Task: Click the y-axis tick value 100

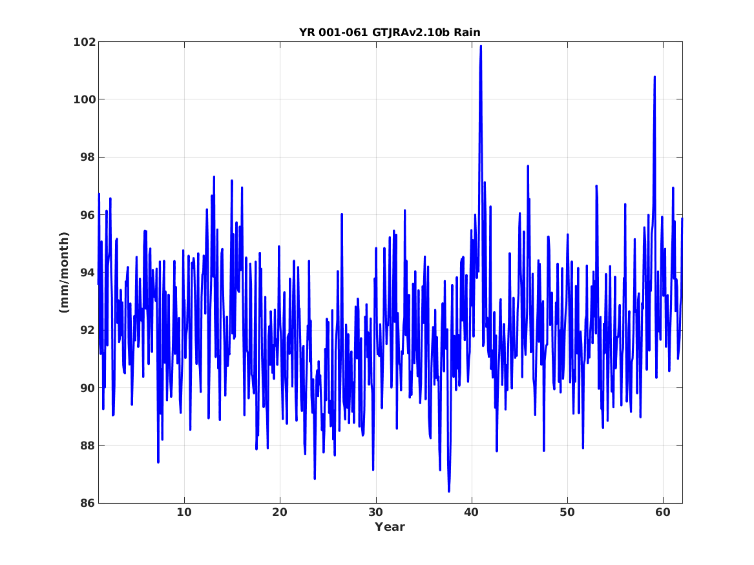Action: pos(84,99)
